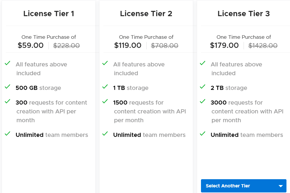Click the chevron on Select Another Tier button
The height and width of the screenshot is (193, 290).
281,186
